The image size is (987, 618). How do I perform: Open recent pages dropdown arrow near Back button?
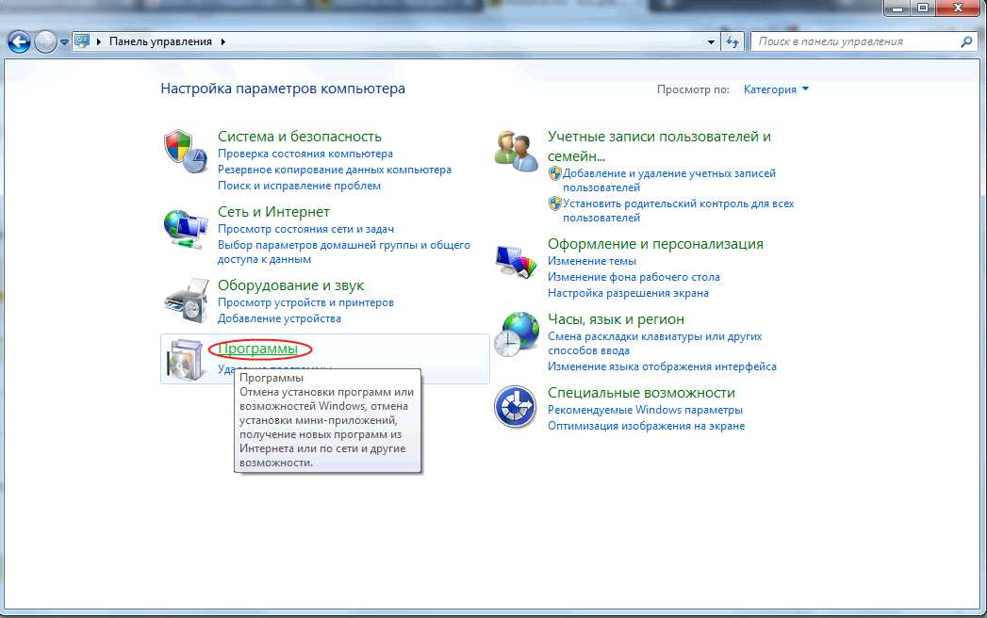(64, 42)
